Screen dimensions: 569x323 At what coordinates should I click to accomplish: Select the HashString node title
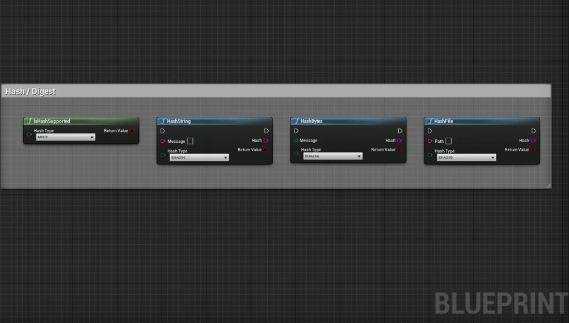(x=179, y=121)
